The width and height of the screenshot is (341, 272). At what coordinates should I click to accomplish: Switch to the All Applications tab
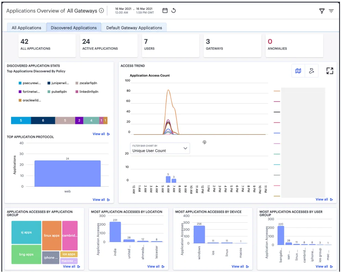tap(26, 28)
